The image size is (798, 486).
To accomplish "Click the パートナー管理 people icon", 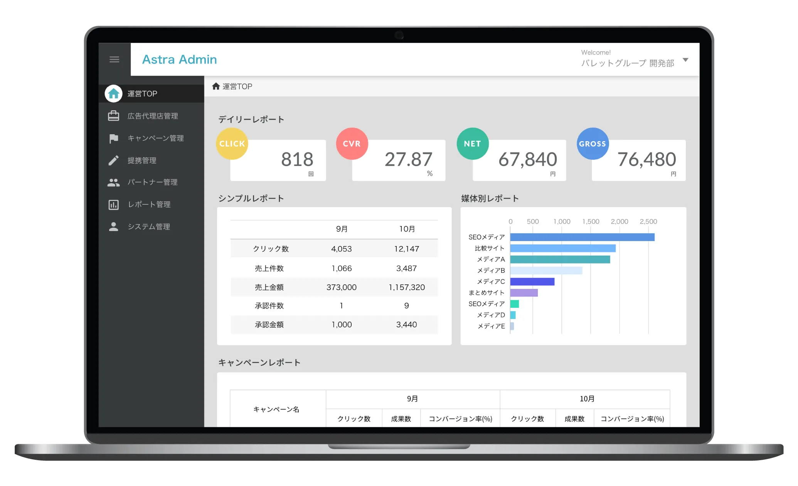I will click(x=114, y=182).
